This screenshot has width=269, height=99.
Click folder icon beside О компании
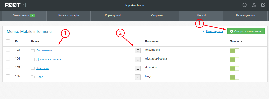(x=33, y=50)
